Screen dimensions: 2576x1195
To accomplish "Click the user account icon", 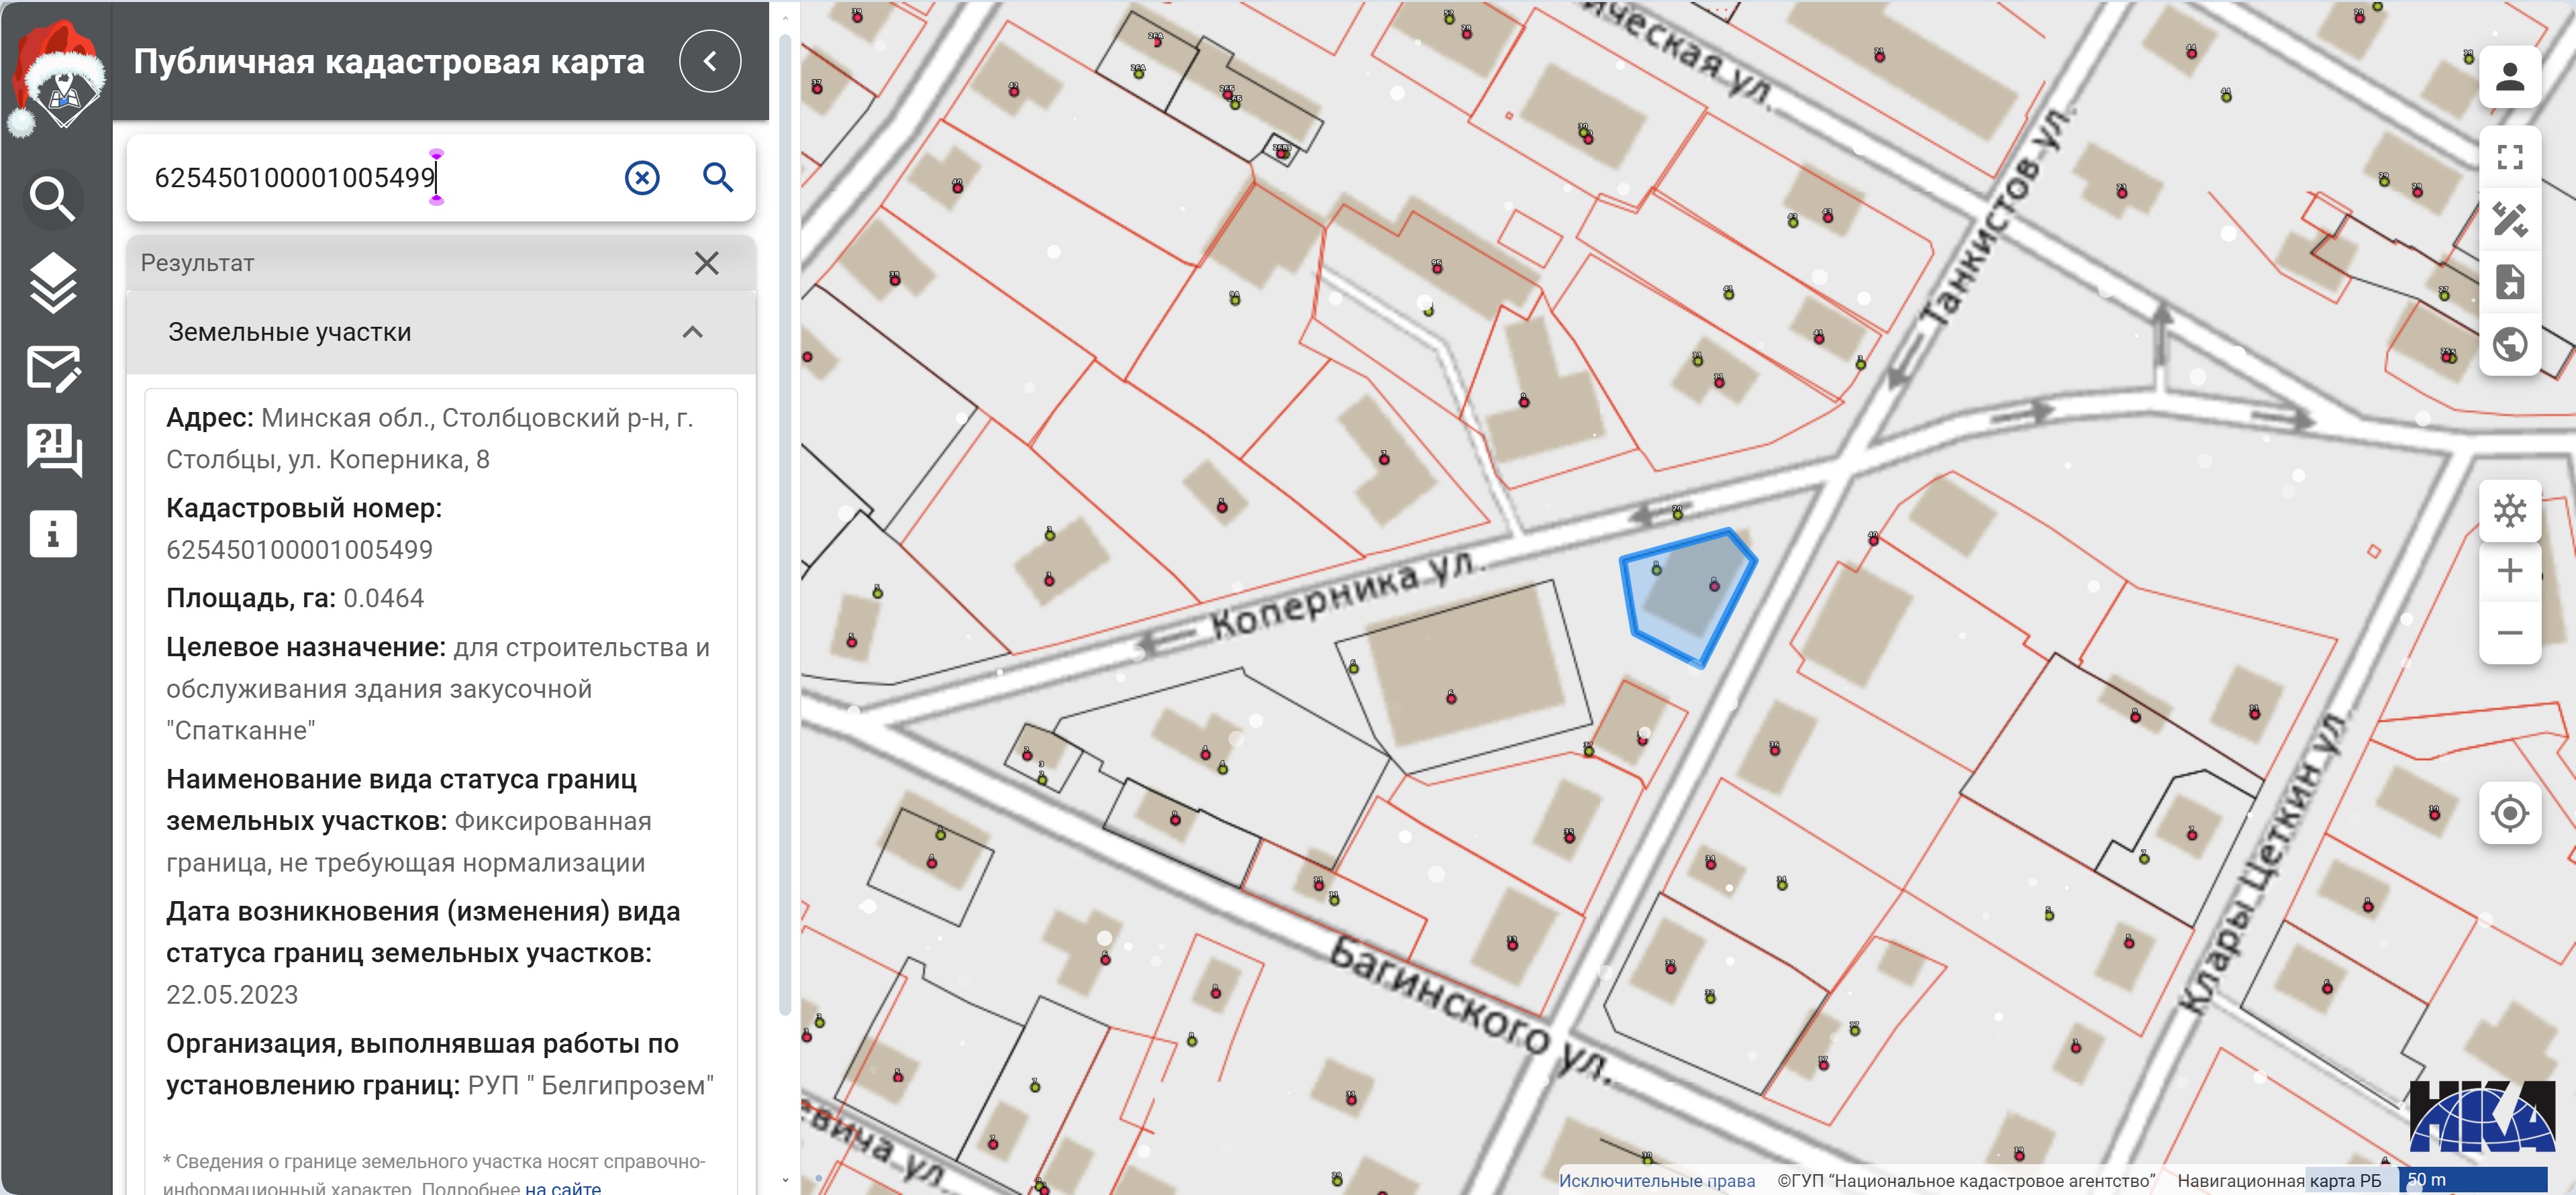I will point(2509,77).
